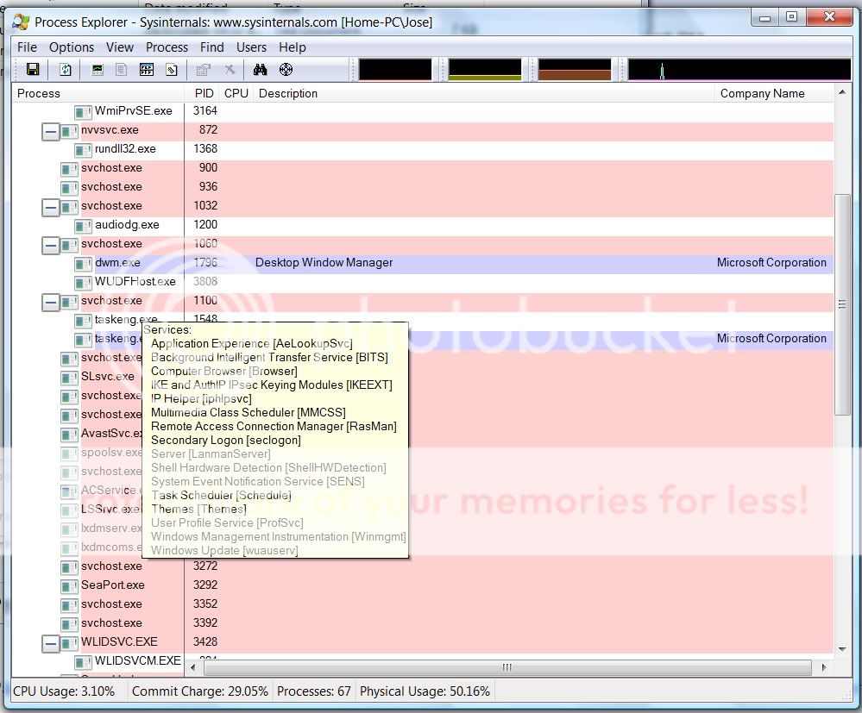Click the View DLLs/Handles toolbar icon
The image size is (862, 713).
point(172,69)
